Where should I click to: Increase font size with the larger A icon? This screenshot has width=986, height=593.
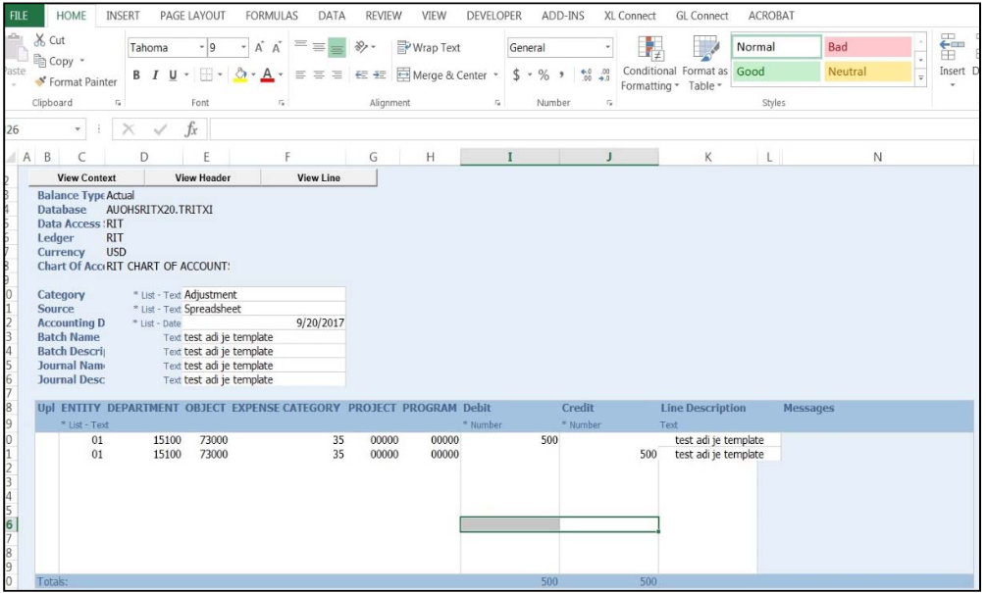259,47
